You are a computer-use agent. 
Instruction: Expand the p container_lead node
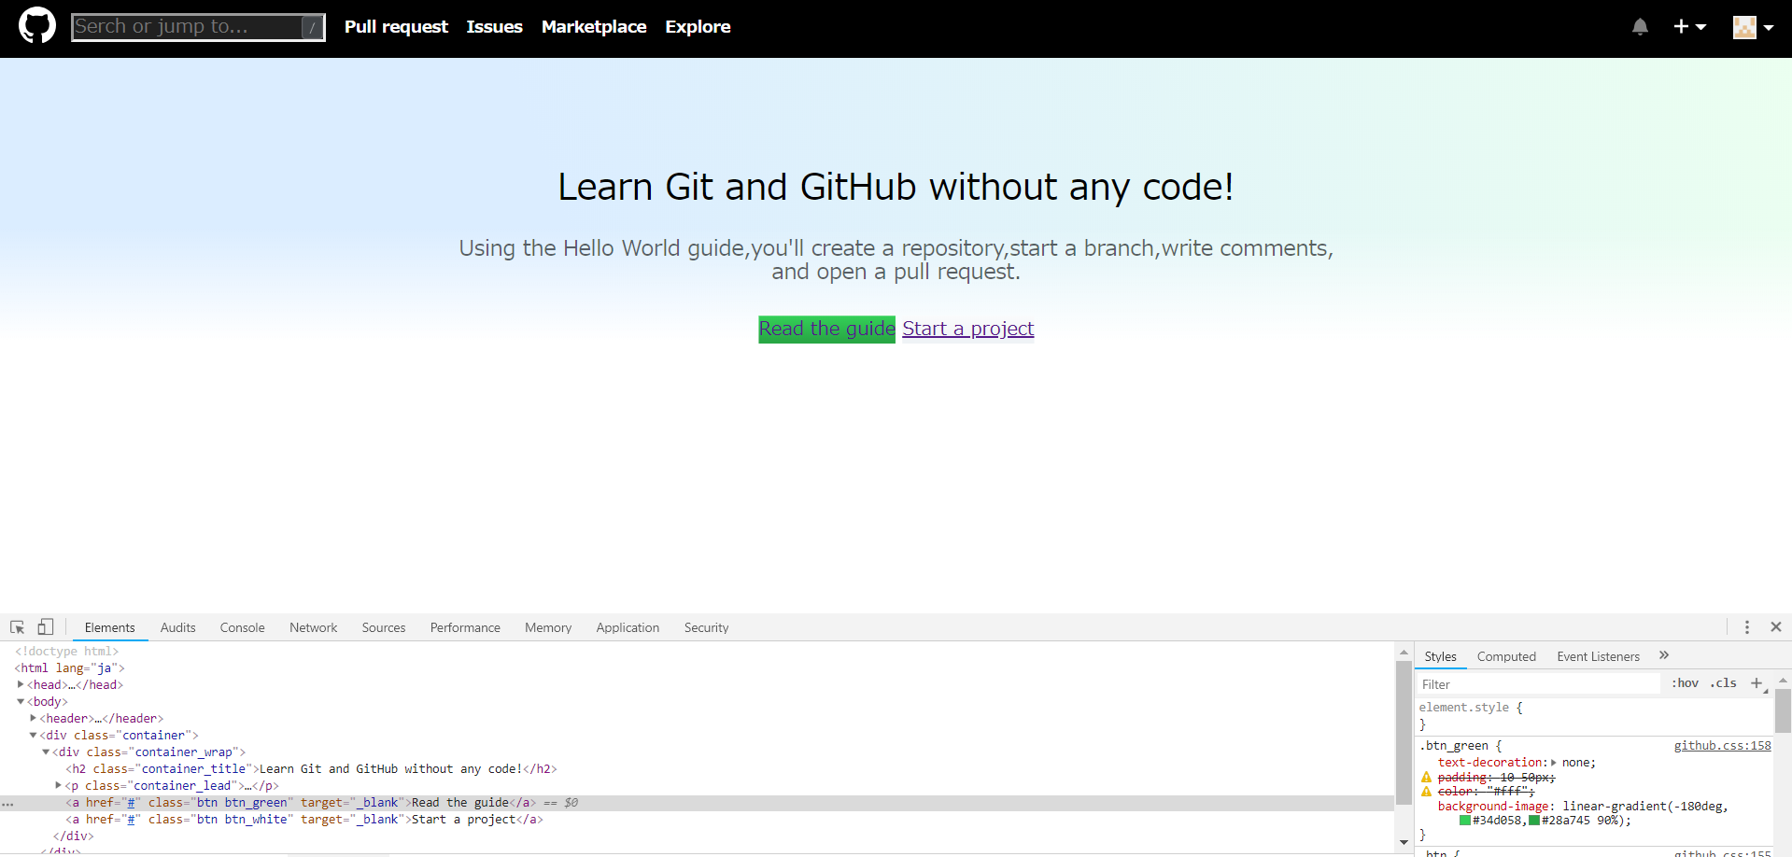(x=58, y=785)
